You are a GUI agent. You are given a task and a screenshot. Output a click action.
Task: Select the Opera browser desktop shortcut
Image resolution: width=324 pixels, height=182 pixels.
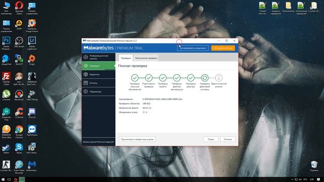(19, 8)
